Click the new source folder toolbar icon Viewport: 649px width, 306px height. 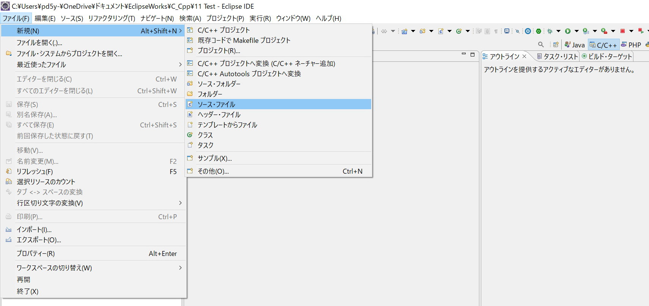422,31
